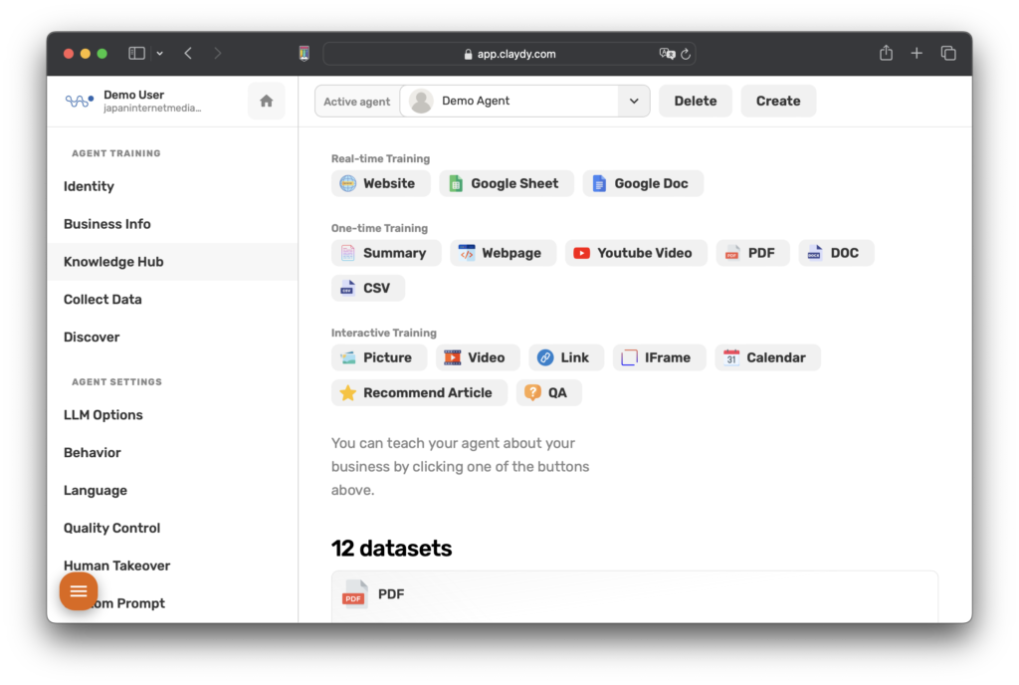Viewport: 1019px width, 685px height.
Task: Click the translate icon in address bar
Action: [667, 54]
